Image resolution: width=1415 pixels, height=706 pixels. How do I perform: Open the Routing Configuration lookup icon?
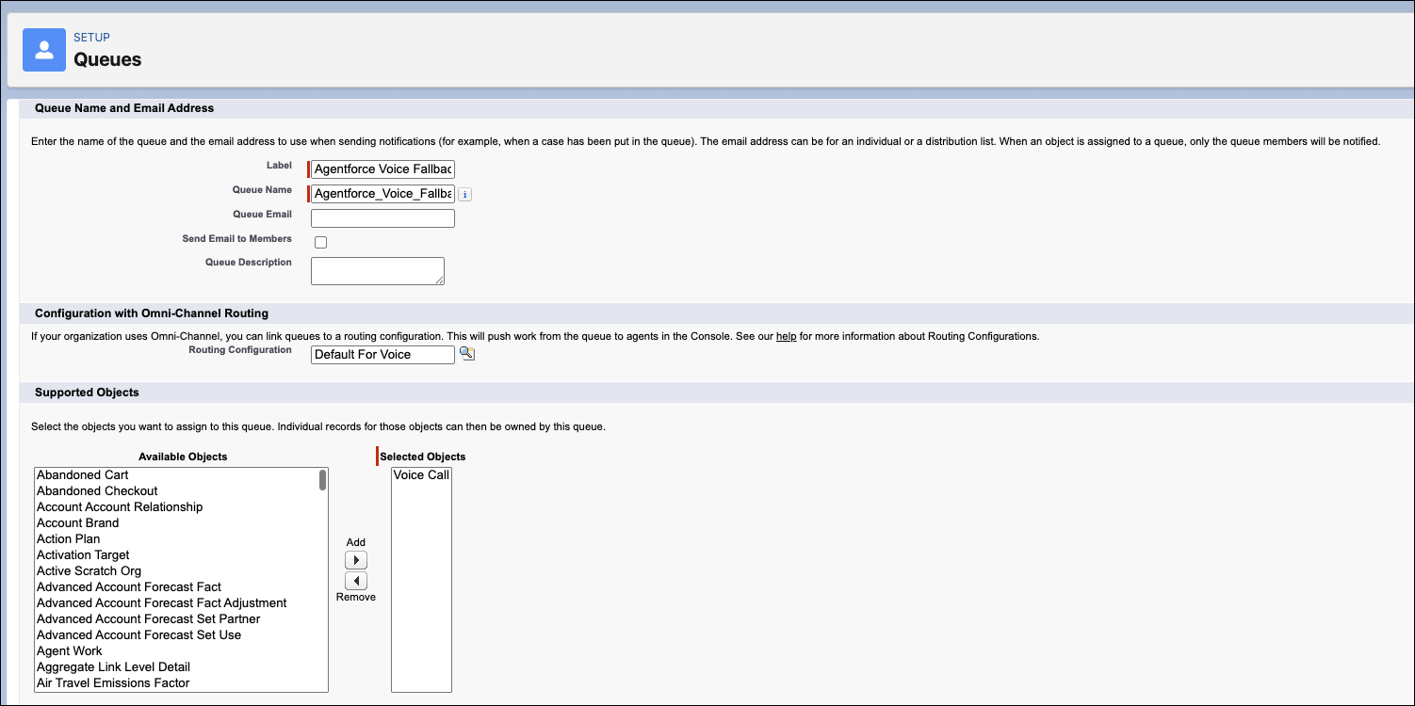(466, 354)
